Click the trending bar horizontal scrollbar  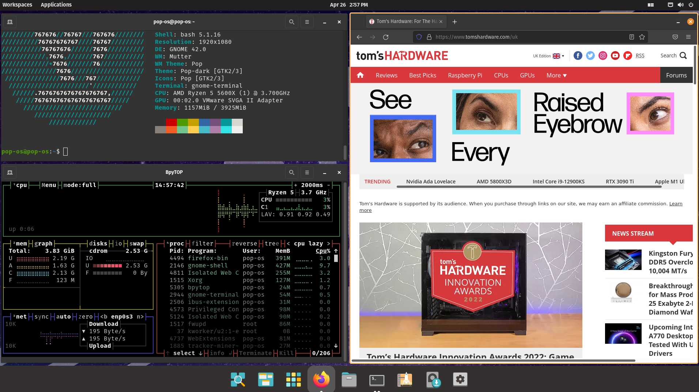pos(529,187)
